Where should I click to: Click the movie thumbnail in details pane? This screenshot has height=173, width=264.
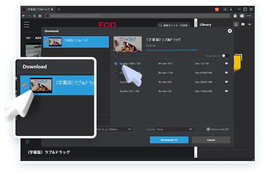pos(128,44)
